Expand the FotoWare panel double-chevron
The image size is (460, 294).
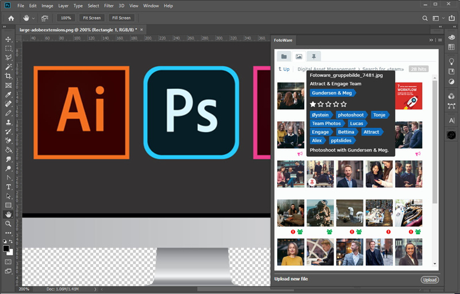(x=431, y=40)
